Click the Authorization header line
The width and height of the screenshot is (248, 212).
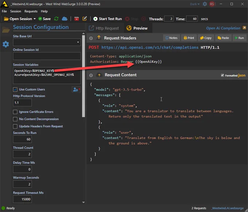(126, 62)
